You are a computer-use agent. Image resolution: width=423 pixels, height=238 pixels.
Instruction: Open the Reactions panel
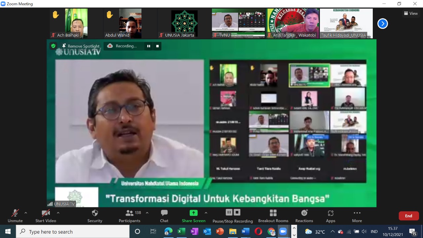[x=304, y=215]
